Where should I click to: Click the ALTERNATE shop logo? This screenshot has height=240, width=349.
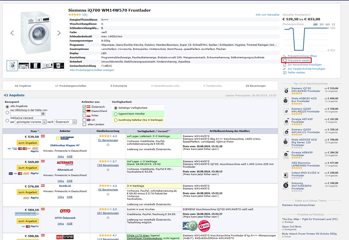pos(65,163)
